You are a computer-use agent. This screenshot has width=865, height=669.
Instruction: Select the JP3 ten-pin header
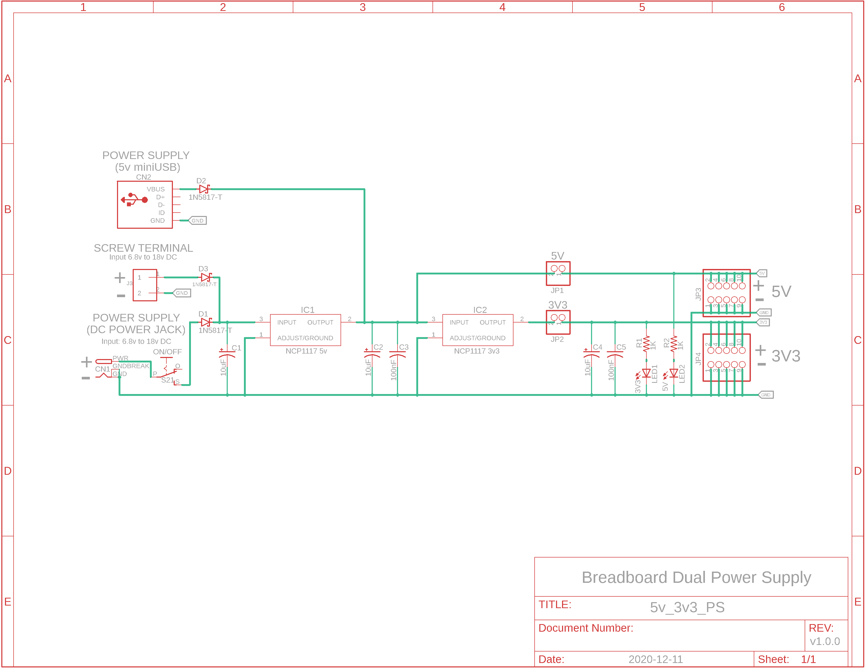coord(726,293)
